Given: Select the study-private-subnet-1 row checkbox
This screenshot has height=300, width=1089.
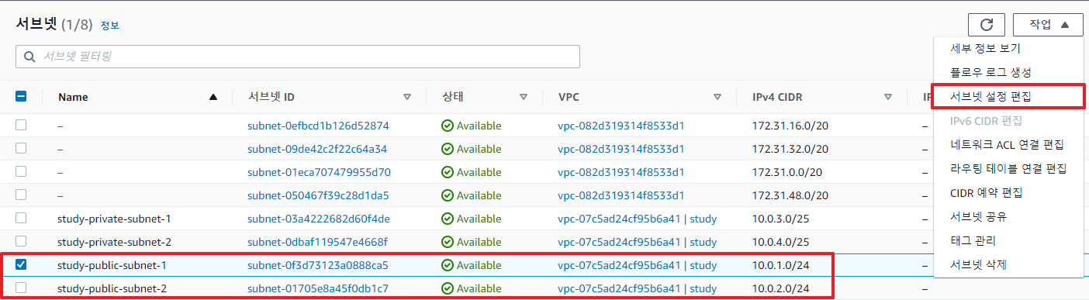Looking at the screenshot, I should click(21, 218).
